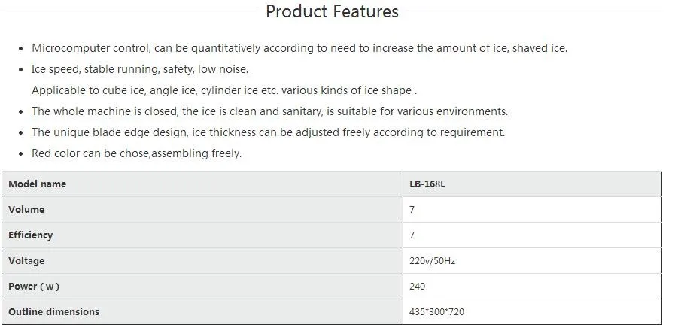Click the 'whole machine is closed' line
The image size is (687, 331).
point(269,111)
